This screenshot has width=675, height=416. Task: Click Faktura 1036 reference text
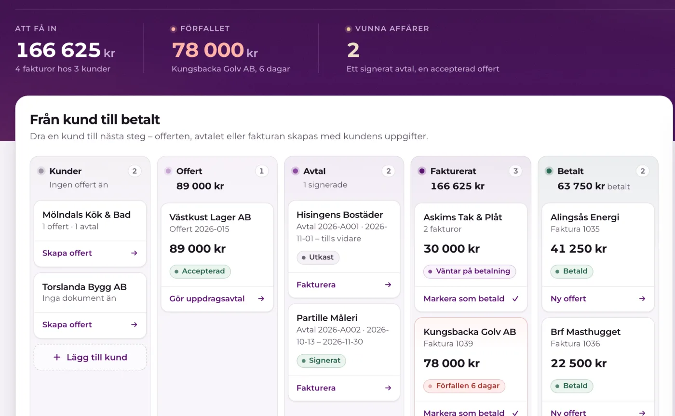click(x=575, y=344)
